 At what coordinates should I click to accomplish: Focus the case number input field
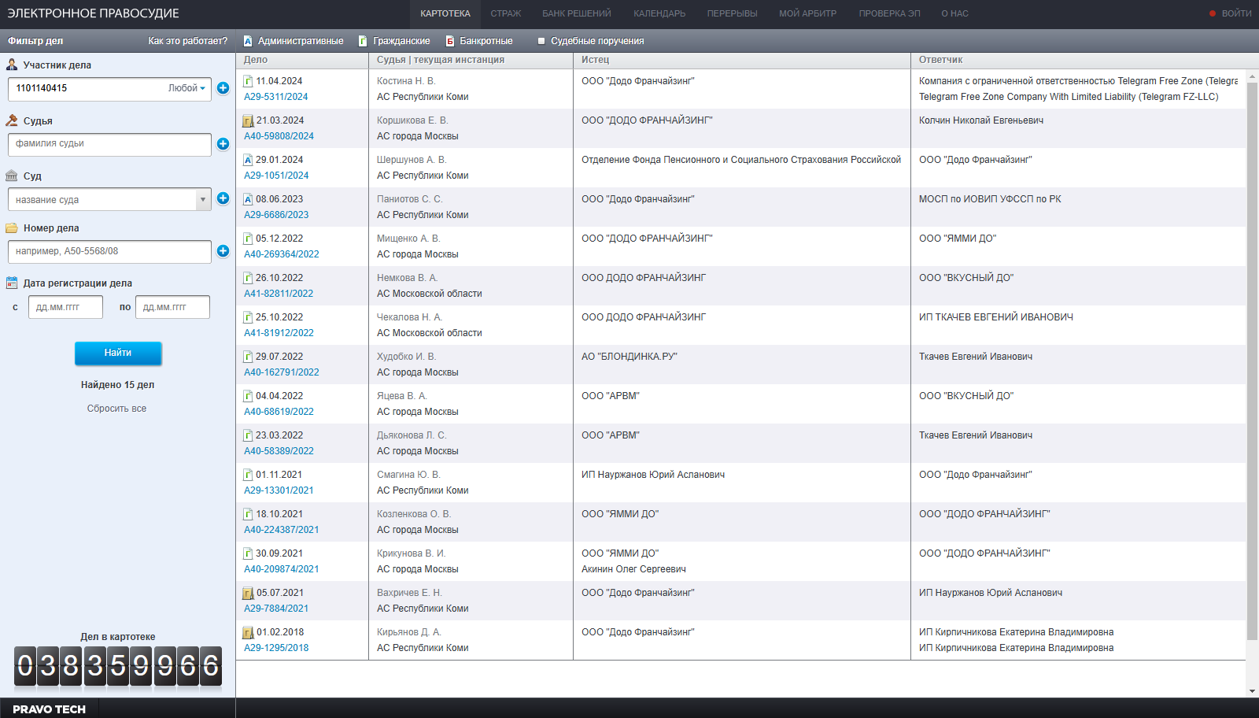pyautogui.click(x=109, y=252)
